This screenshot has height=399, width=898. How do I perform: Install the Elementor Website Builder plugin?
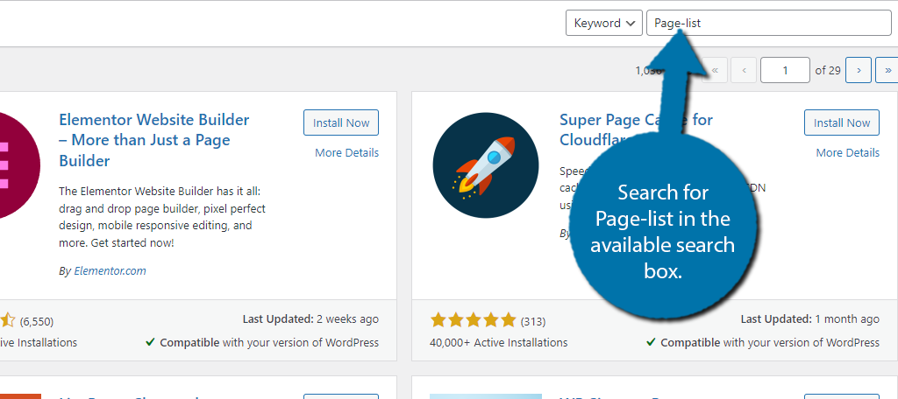click(341, 122)
